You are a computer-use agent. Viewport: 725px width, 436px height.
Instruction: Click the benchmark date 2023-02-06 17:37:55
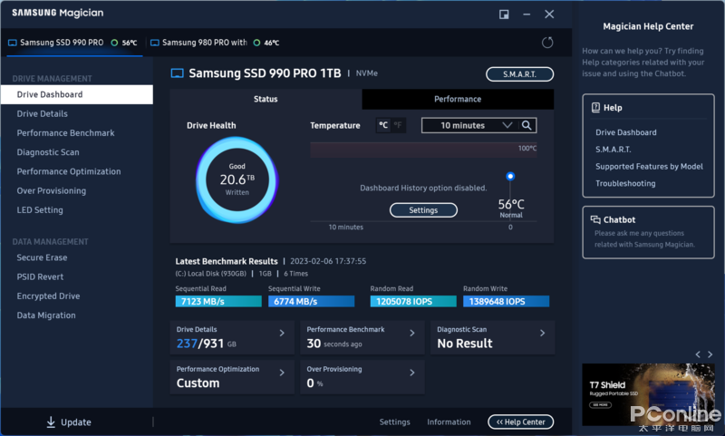coord(328,261)
